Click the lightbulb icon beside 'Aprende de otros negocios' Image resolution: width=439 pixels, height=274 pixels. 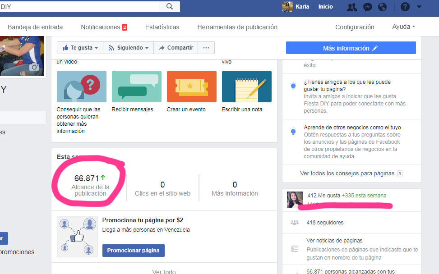click(x=293, y=132)
